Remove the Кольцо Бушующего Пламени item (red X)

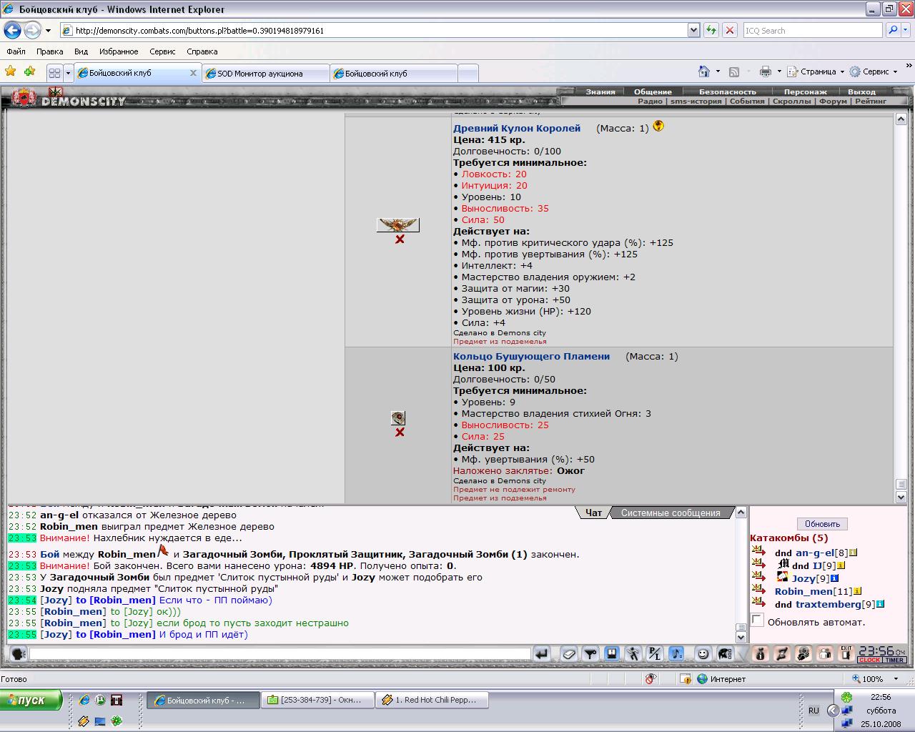(400, 432)
